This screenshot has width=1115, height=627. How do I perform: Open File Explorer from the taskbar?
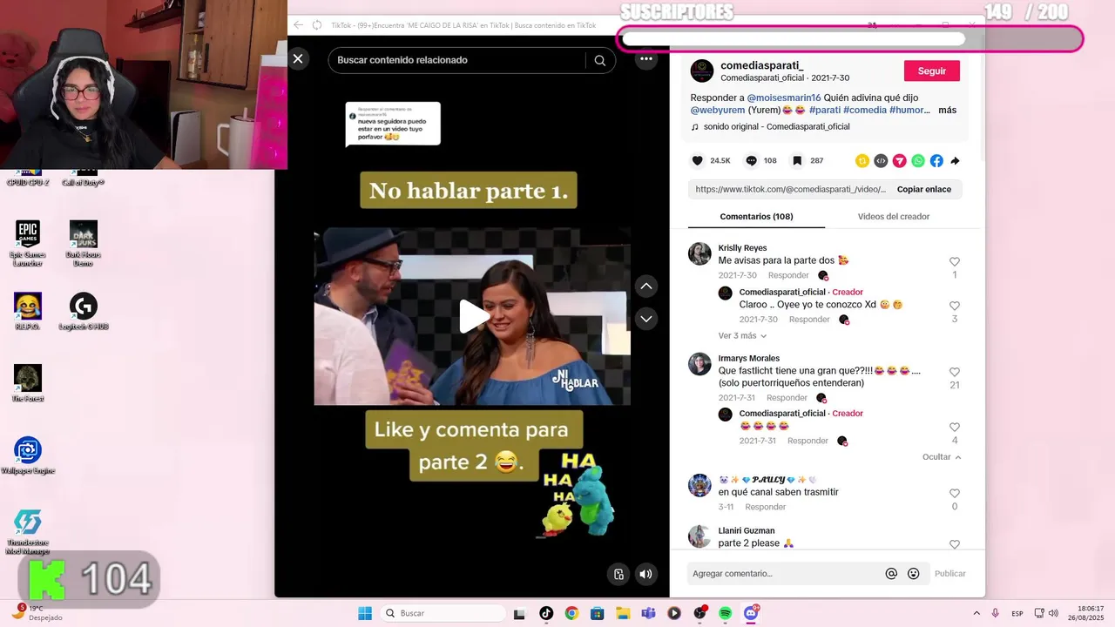[x=622, y=613]
